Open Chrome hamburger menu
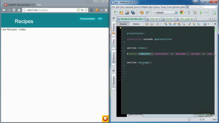 [x=106, y=10]
